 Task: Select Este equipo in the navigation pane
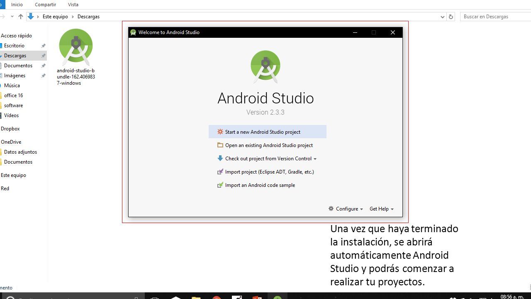coord(13,175)
